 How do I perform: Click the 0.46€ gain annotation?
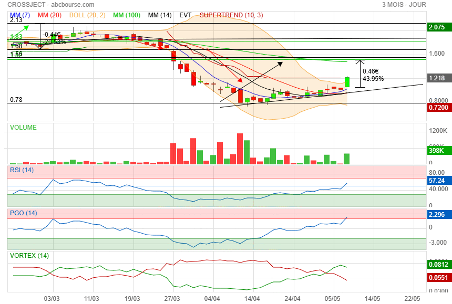point(371,71)
